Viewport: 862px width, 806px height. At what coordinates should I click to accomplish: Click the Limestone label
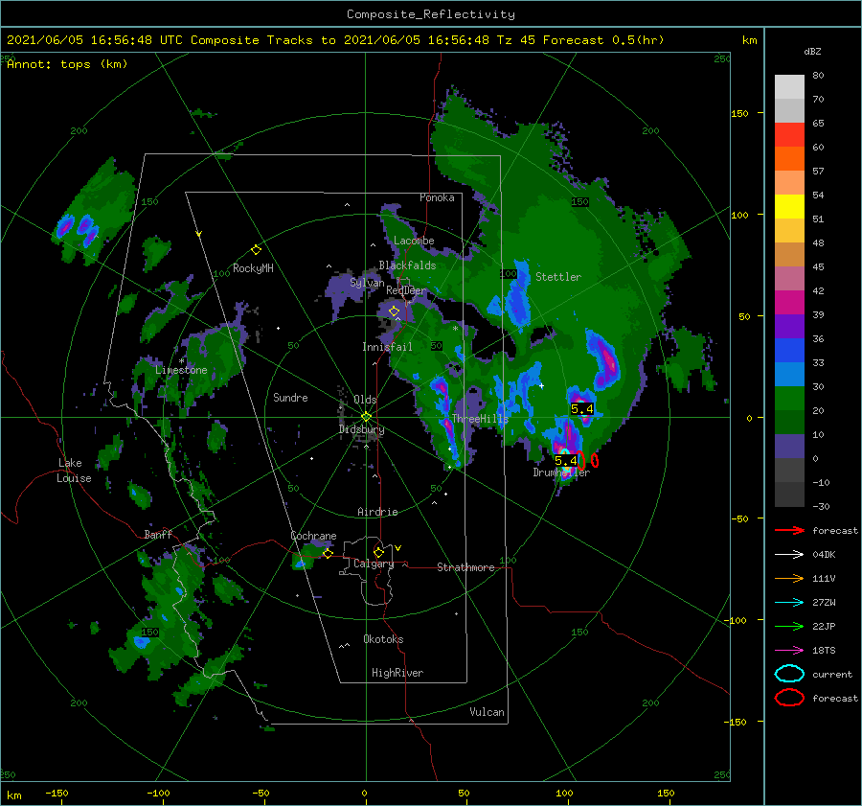click(181, 370)
